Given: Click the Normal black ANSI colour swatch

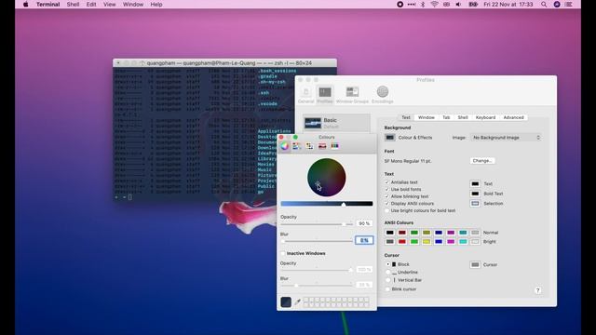Looking at the screenshot, I should click(390, 233).
